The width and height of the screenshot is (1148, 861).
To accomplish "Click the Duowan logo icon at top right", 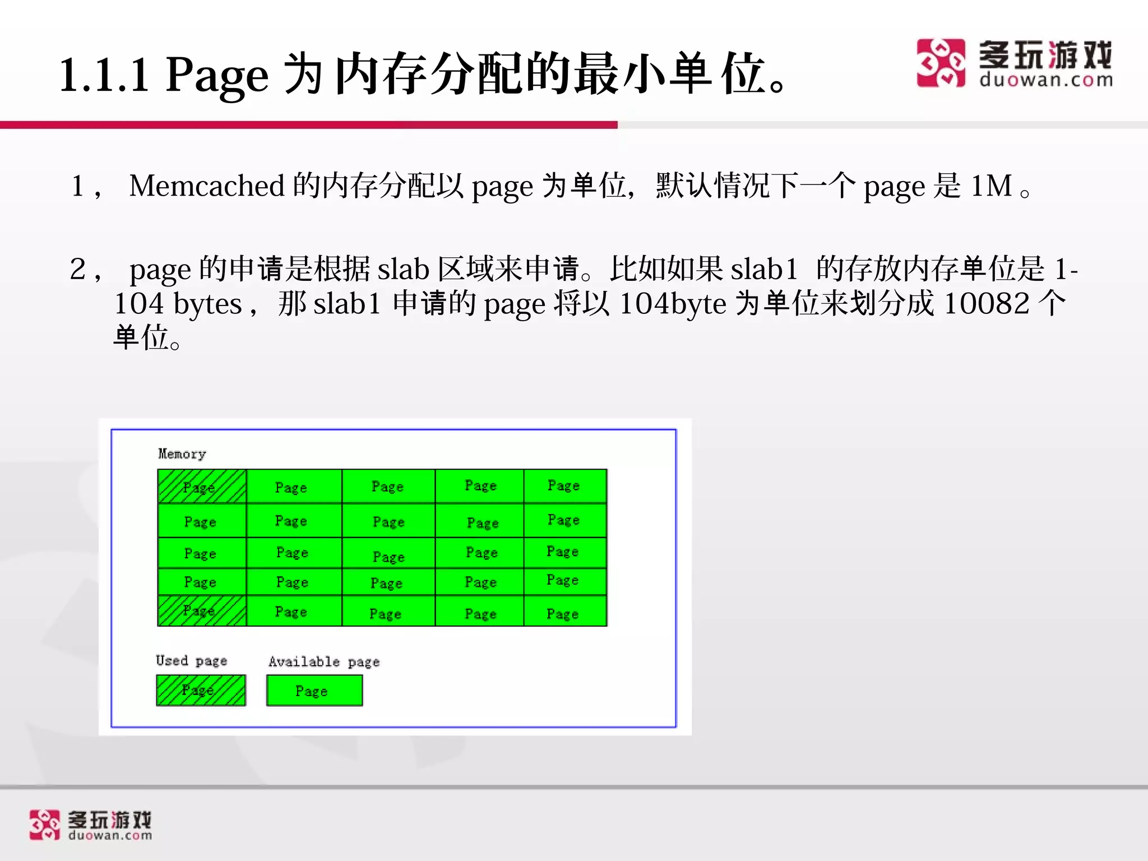I will [x=941, y=63].
